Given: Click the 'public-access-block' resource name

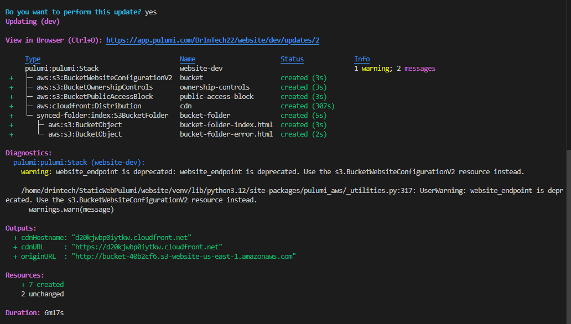Looking at the screenshot, I should pos(217,97).
